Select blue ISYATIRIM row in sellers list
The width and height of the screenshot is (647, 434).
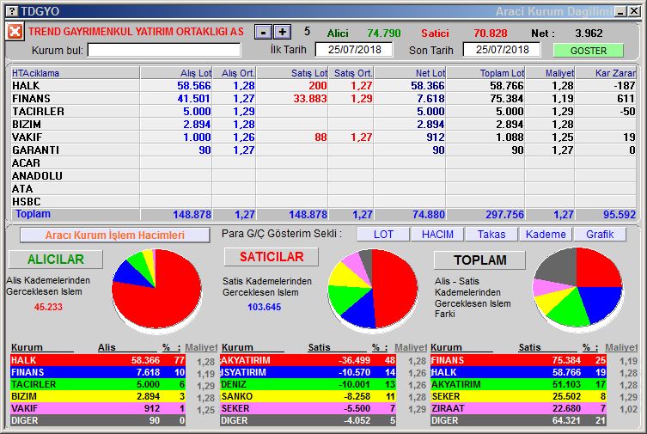[x=308, y=372]
